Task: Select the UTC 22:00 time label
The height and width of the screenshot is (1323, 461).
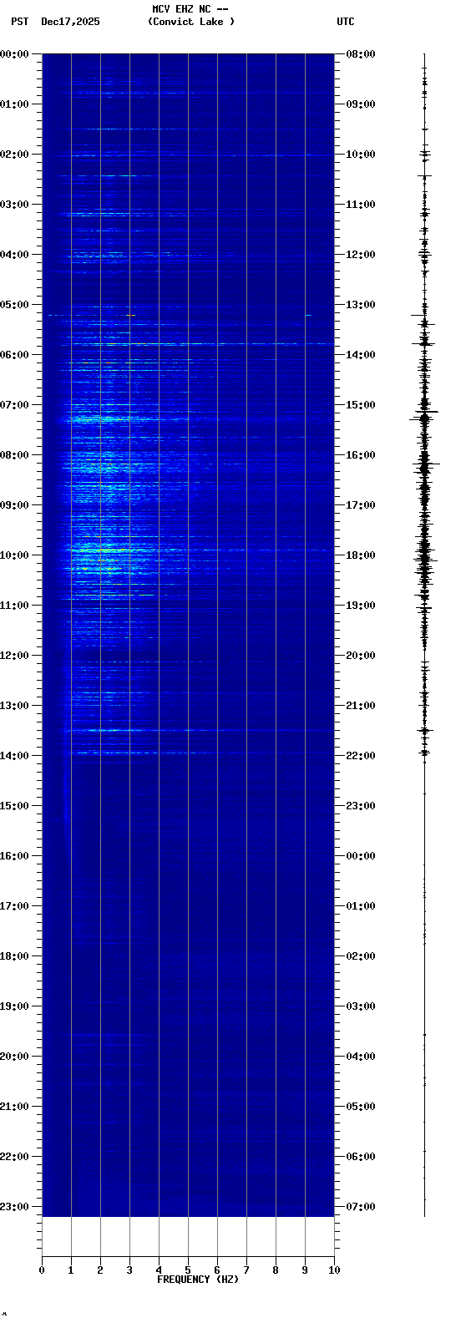Action: point(361,756)
